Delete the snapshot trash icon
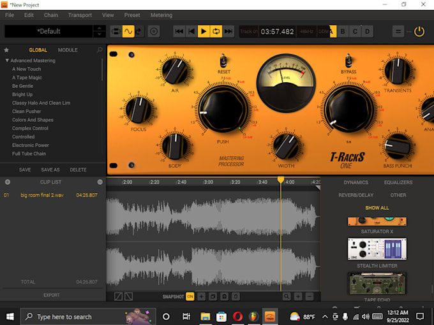Viewport: 434px width, 325px height. tap(236, 296)
